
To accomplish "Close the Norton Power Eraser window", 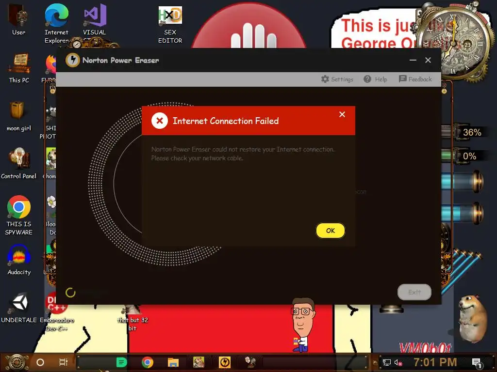I will coord(428,60).
